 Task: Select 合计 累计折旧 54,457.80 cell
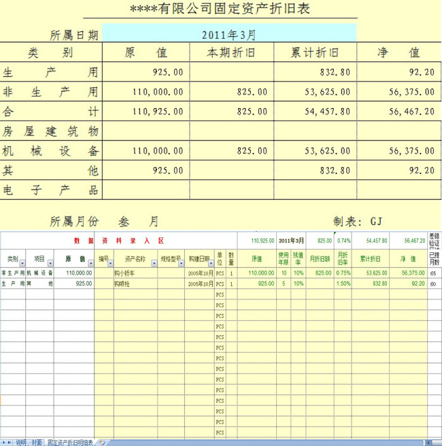315,112
